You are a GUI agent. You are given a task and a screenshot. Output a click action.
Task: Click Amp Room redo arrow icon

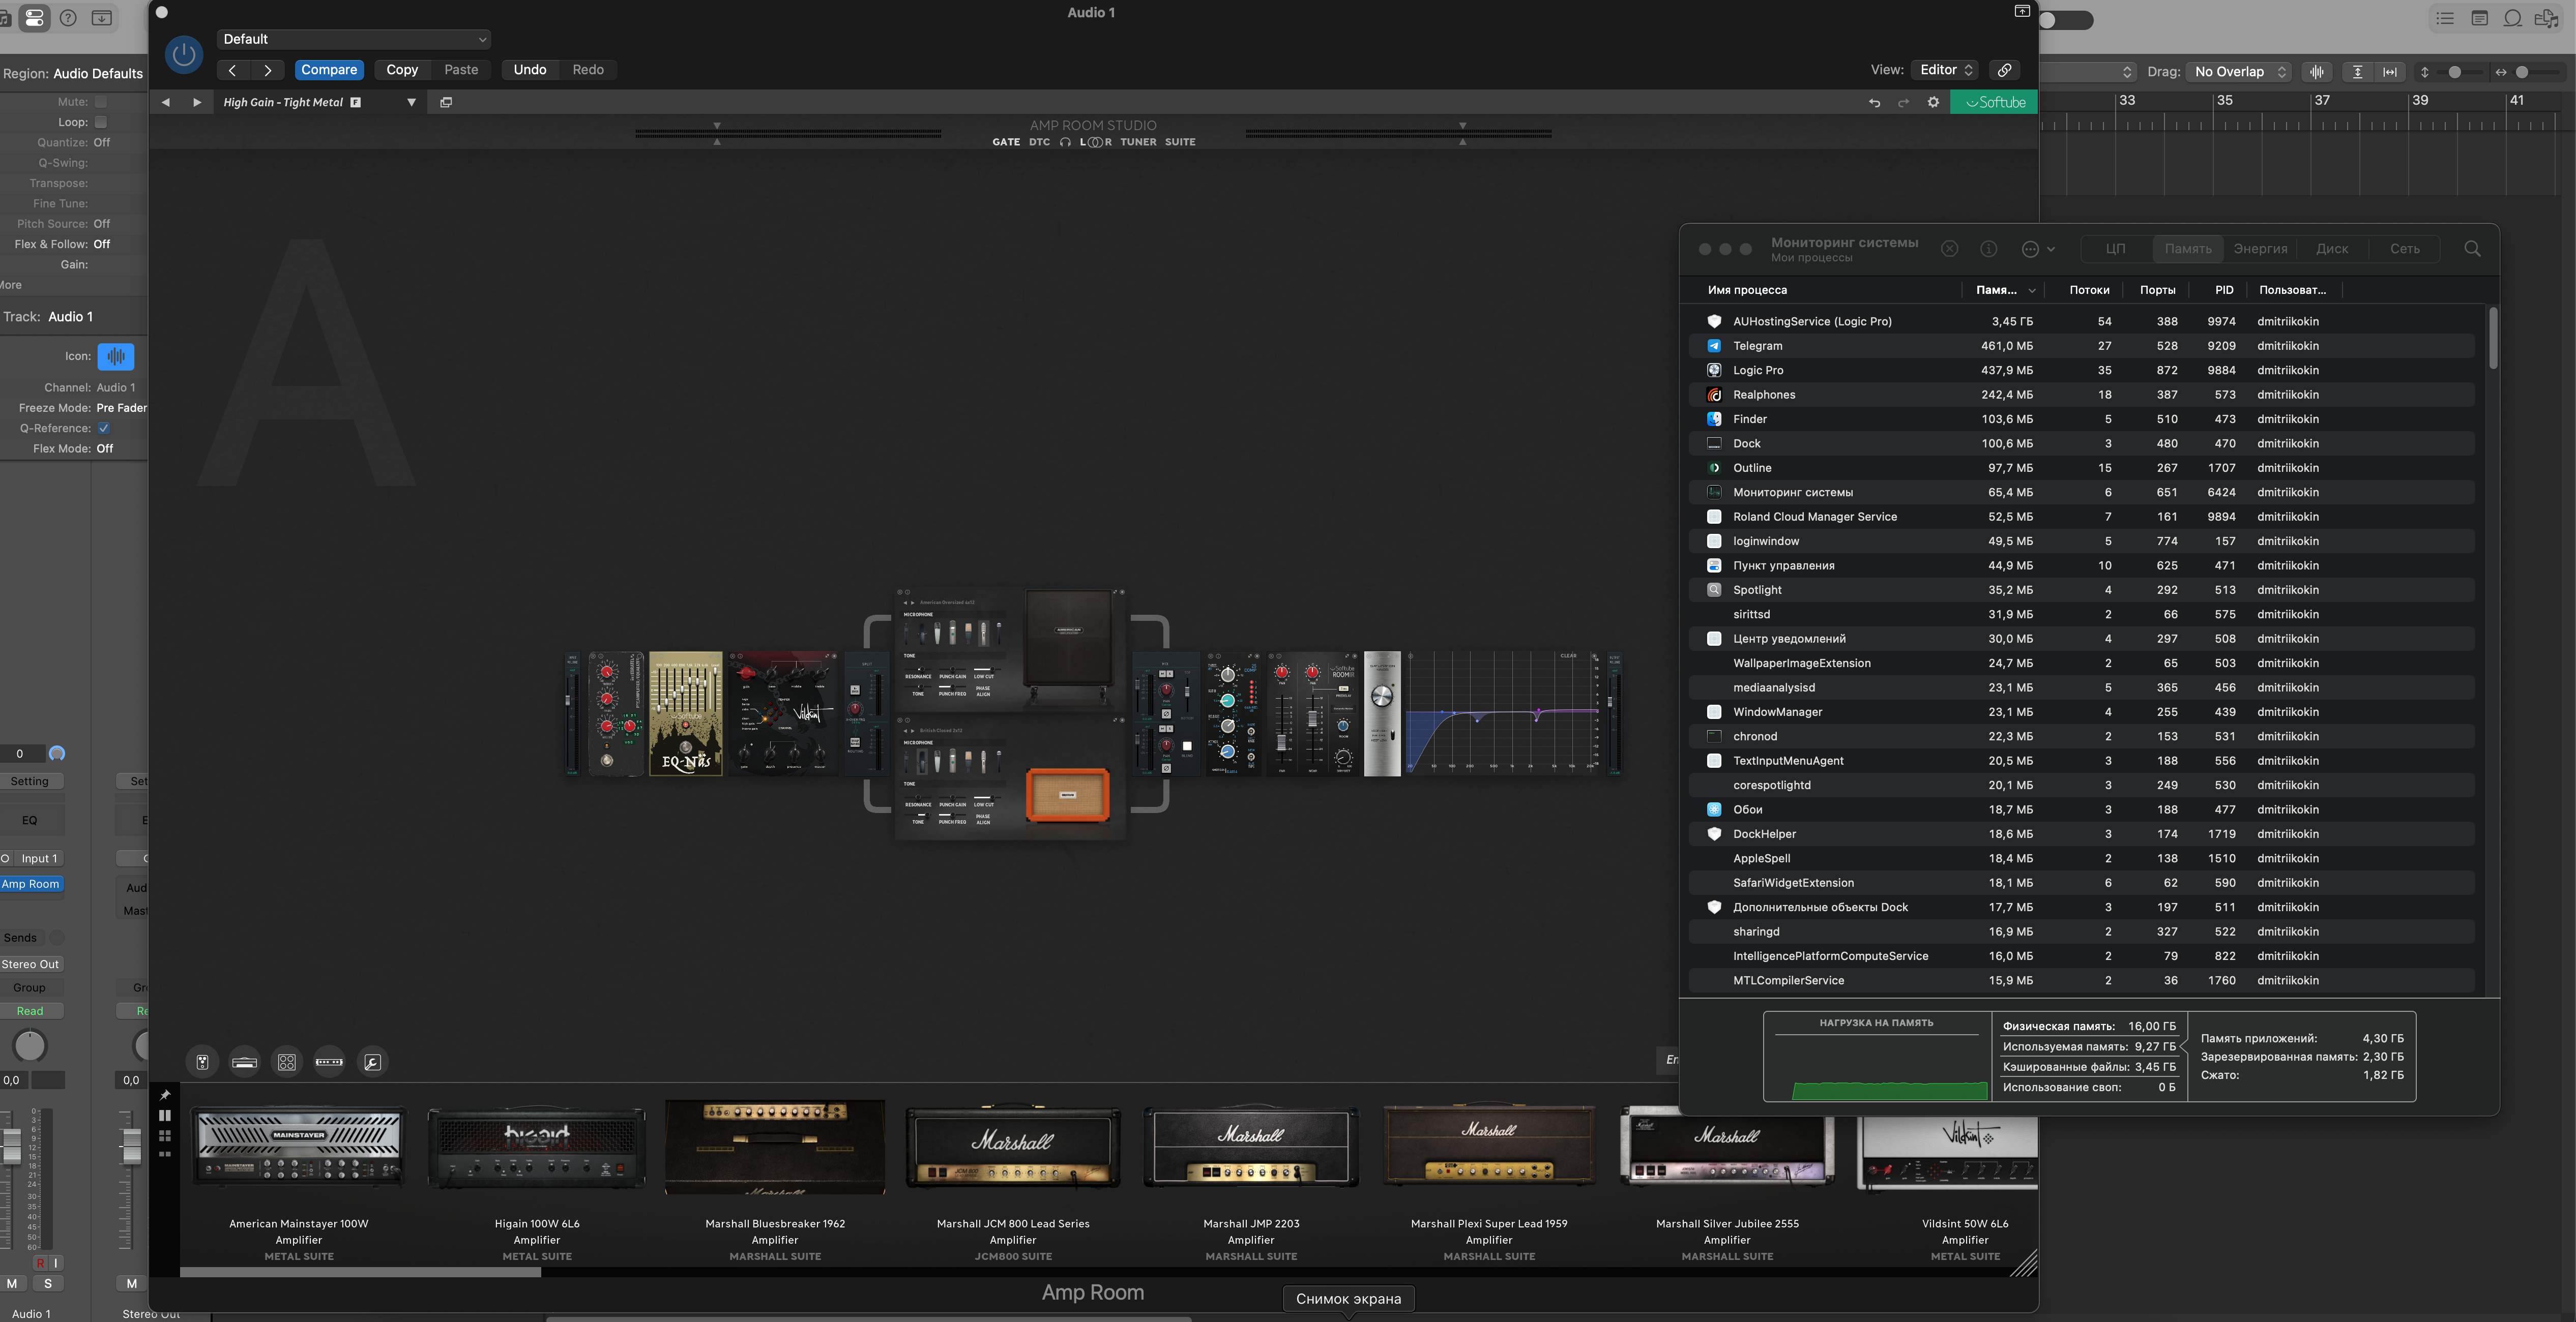[1903, 102]
